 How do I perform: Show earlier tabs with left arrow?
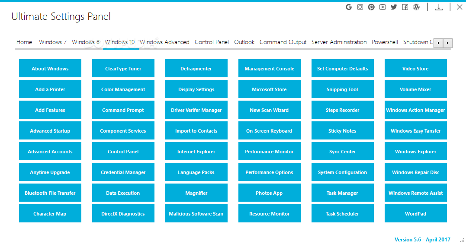tap(438, 43)
